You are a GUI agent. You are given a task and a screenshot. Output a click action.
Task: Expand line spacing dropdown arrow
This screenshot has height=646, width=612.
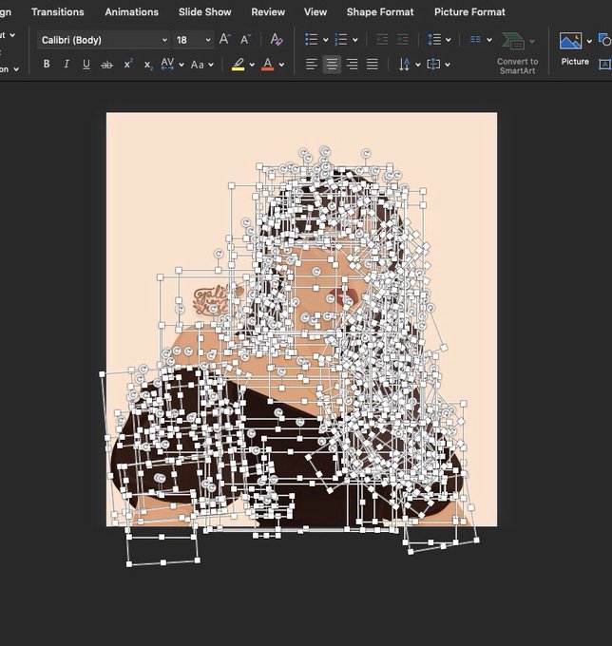(x=449, y=40)
